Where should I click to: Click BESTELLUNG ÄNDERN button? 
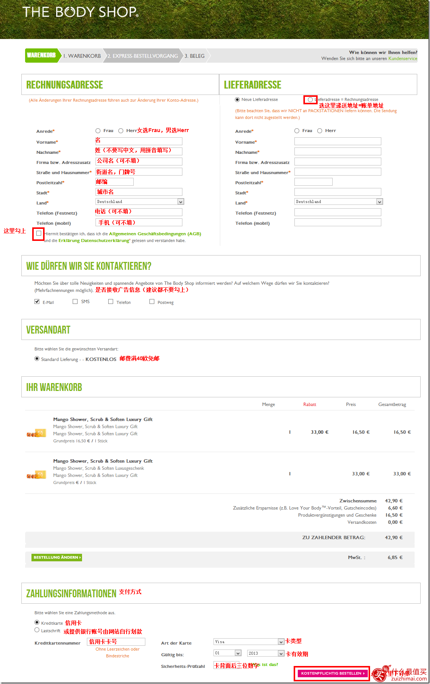click(x=57, y=558)
